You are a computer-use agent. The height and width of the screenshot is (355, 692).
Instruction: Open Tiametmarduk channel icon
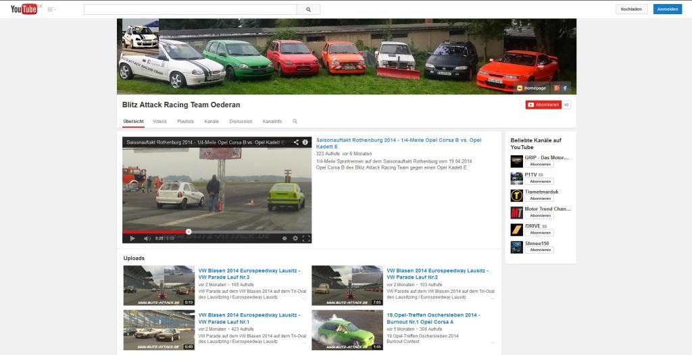pyautogui.click(x=517, y=196)
